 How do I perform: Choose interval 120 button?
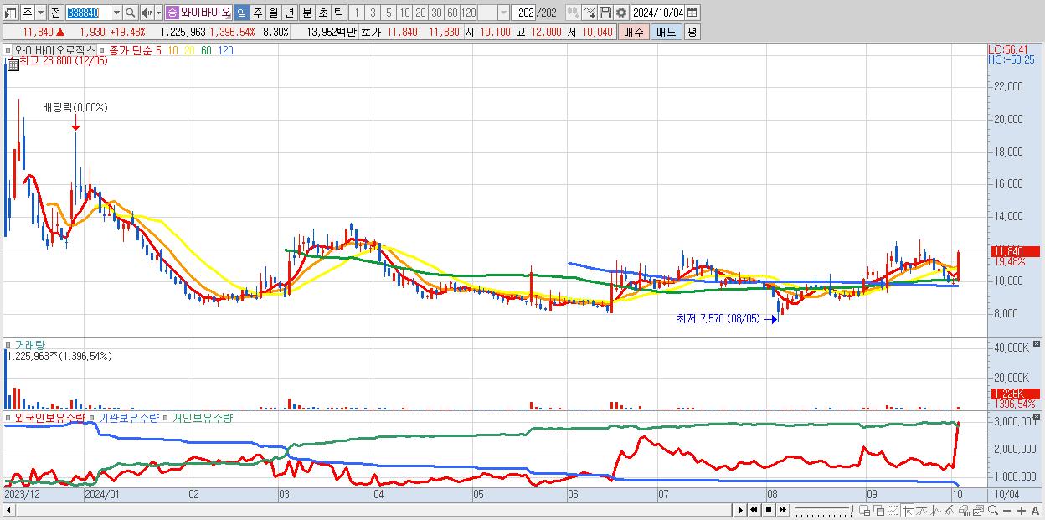[x=468, y=13]
